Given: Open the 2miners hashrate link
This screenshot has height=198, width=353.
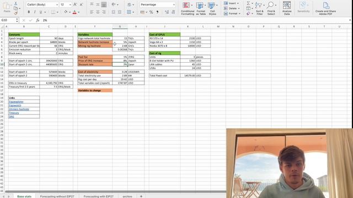Looking at the screenshot, I should click(19, 109).
